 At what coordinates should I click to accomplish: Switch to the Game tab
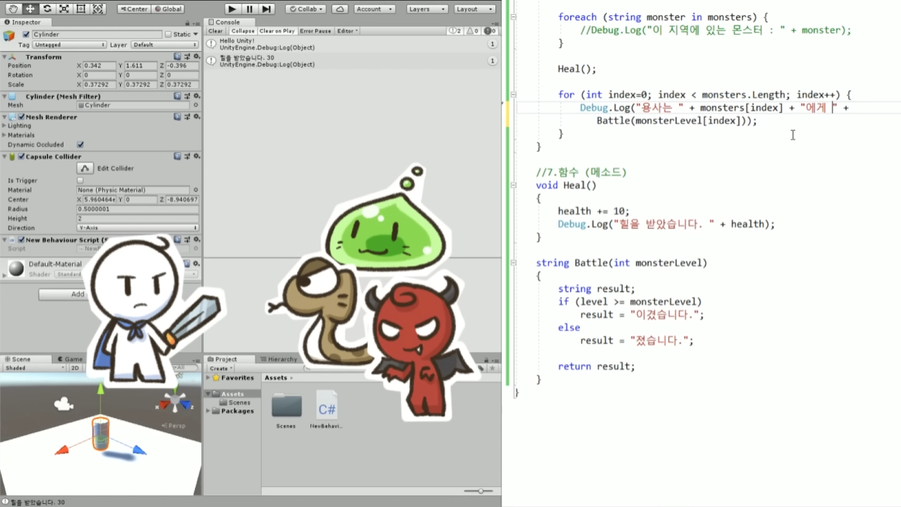coord(70,358)
